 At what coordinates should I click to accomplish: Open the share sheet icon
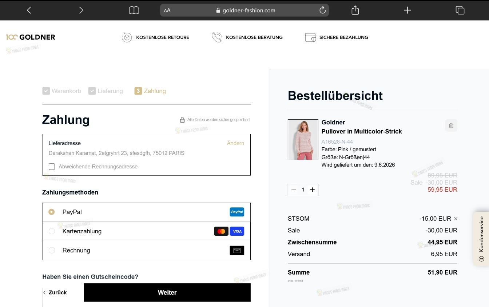click(x=355, y=10)
